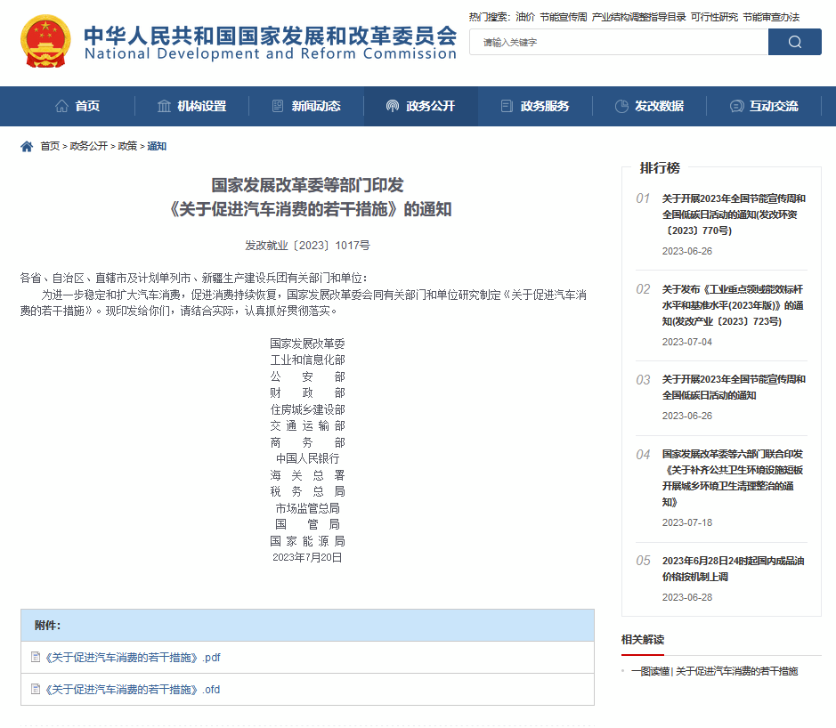The image size is (836, 728).
Task: Click the national emblem logo
Action: click(x=45, y=42)
